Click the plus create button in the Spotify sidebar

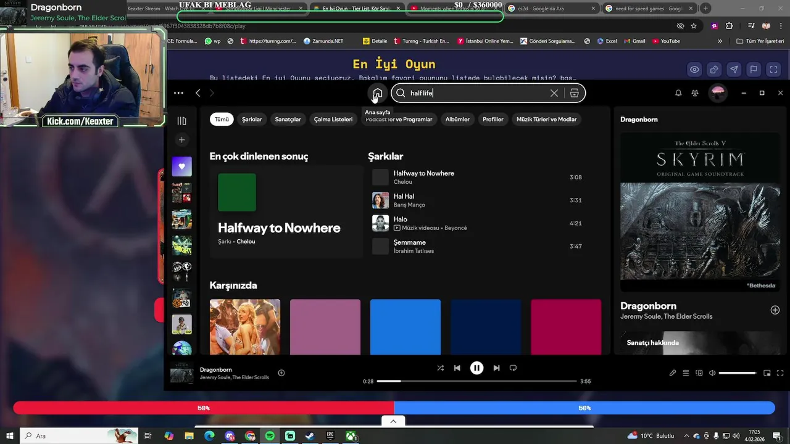pyautogui.click(x=181, y=140)
